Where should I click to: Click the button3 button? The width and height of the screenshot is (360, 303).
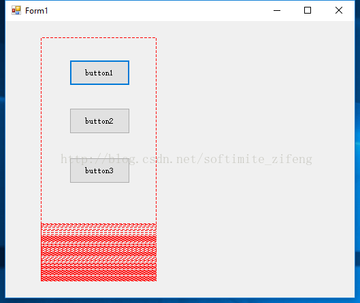[99, 171]
